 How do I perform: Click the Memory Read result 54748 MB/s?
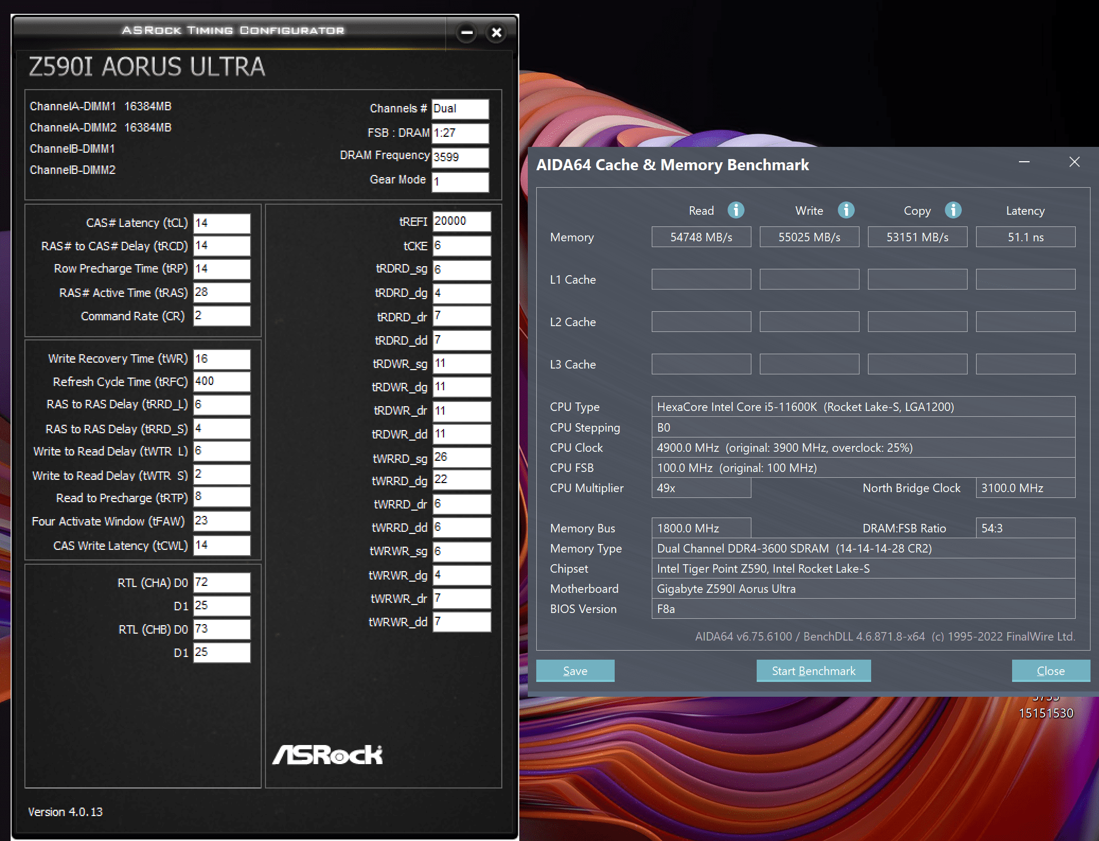(x=701, y=237)
